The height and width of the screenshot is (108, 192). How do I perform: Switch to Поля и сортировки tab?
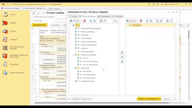(87, 16)
